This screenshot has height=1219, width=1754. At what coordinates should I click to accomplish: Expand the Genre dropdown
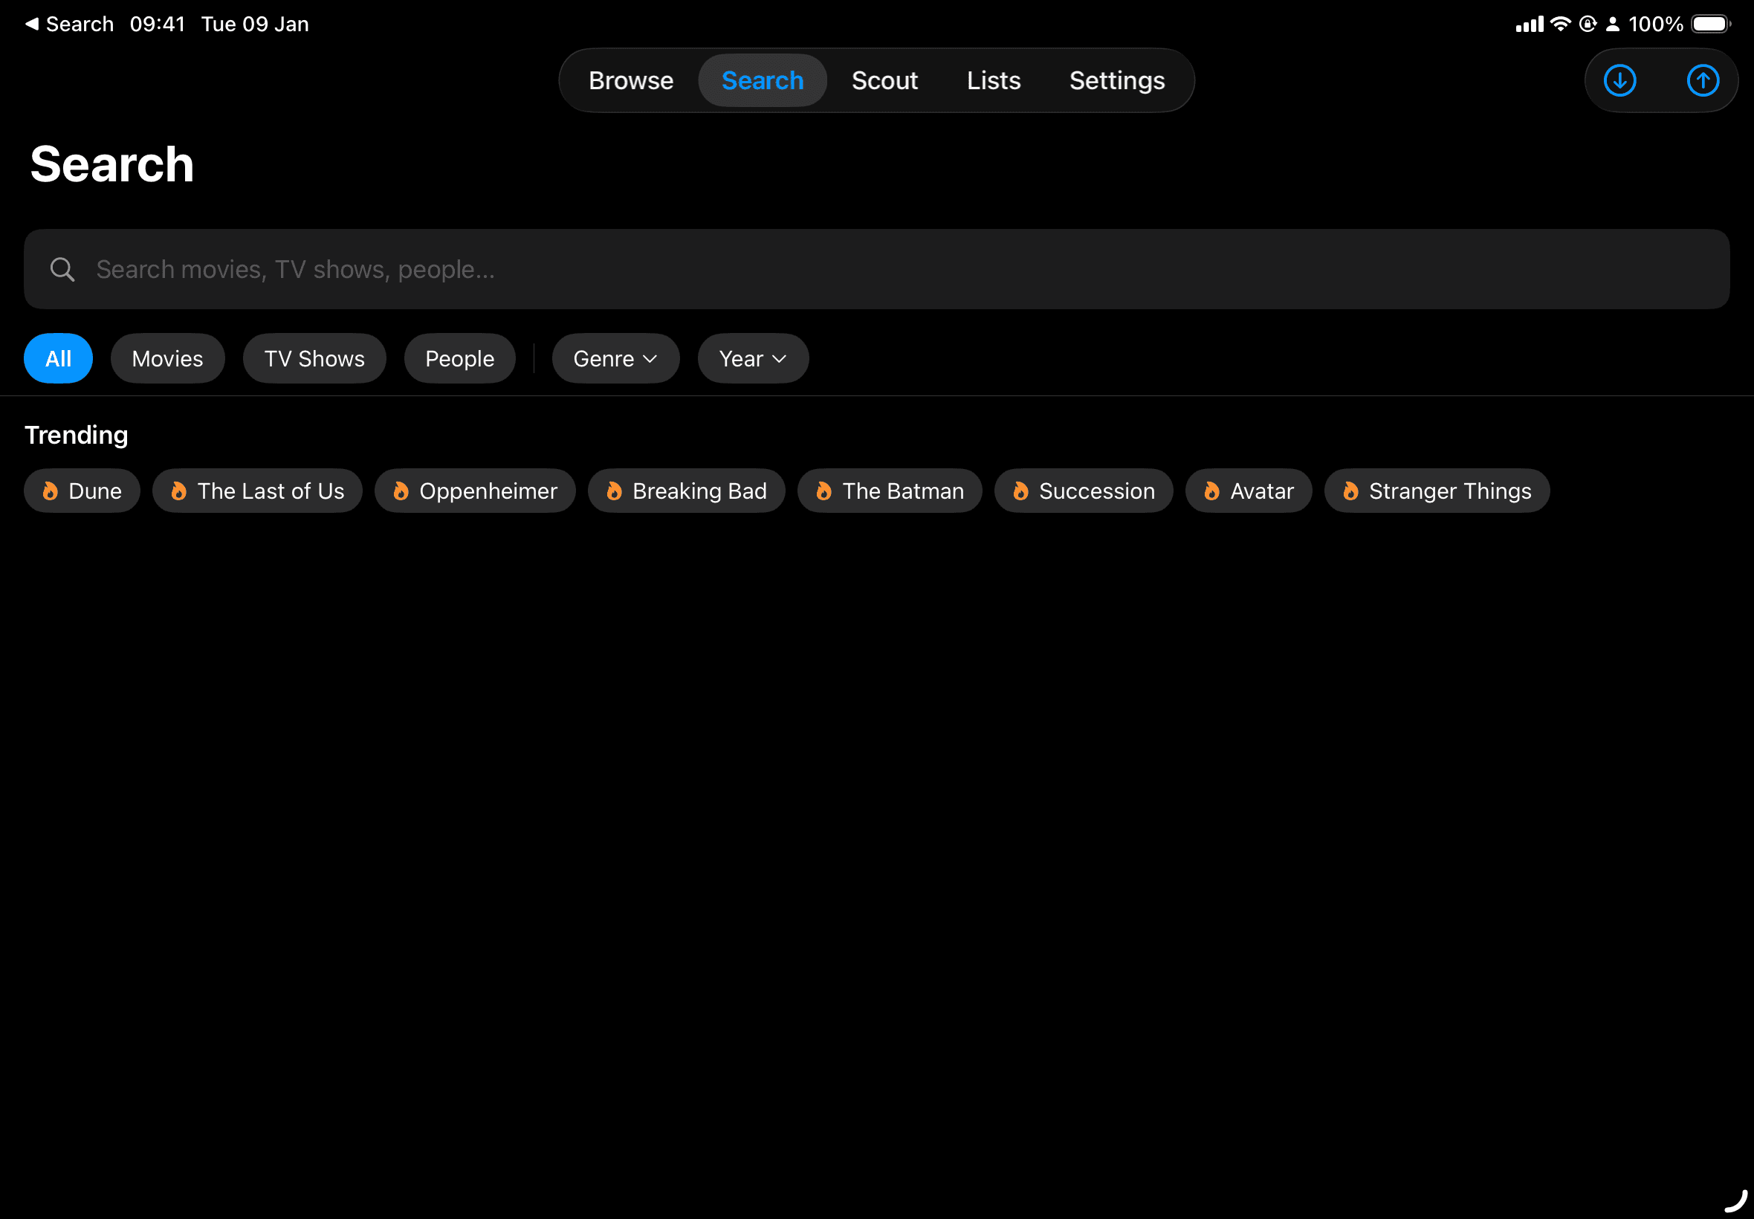point(615,358)
